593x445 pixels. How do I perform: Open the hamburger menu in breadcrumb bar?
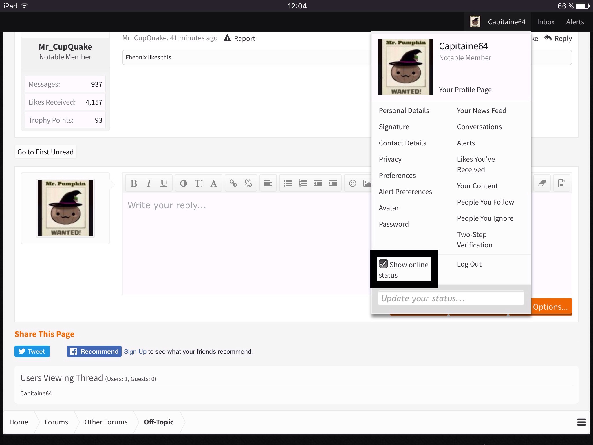(x=581, y=422)
